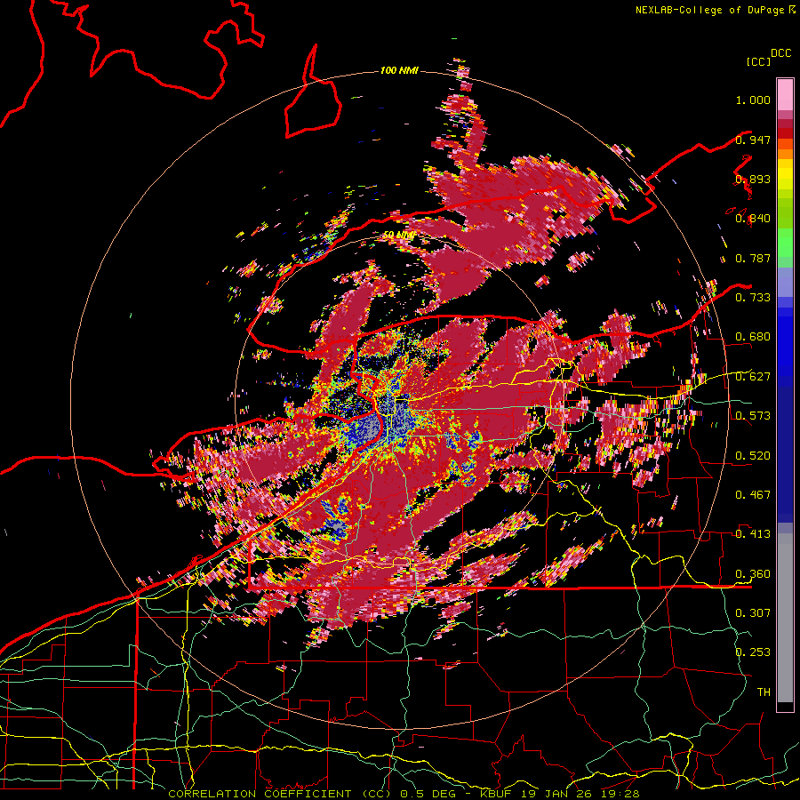Select the 0.627 legend value
The image size is (800, 800).
pos(753,377)
